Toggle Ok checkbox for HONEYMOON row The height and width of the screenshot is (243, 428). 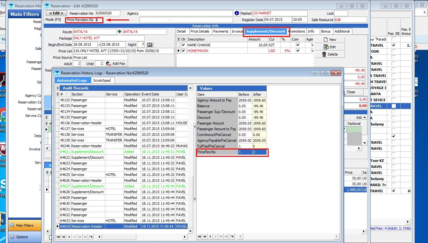tap(183, 51)
